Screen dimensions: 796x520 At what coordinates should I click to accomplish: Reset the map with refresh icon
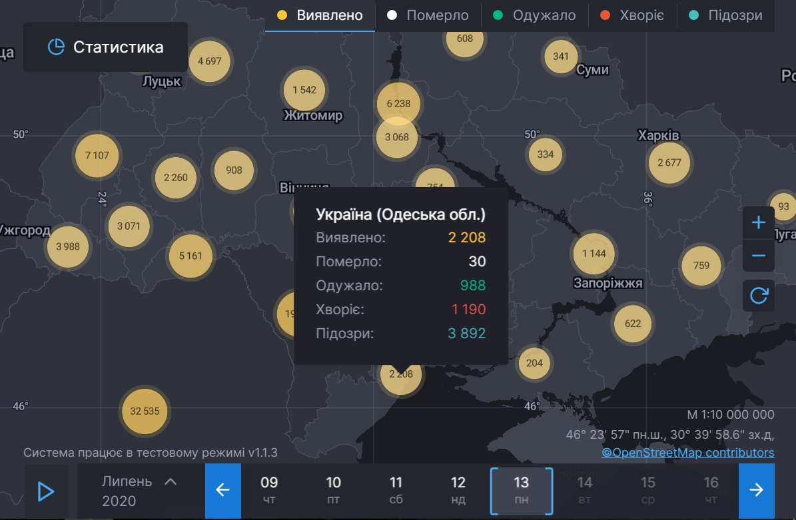[x=758, y=295]
